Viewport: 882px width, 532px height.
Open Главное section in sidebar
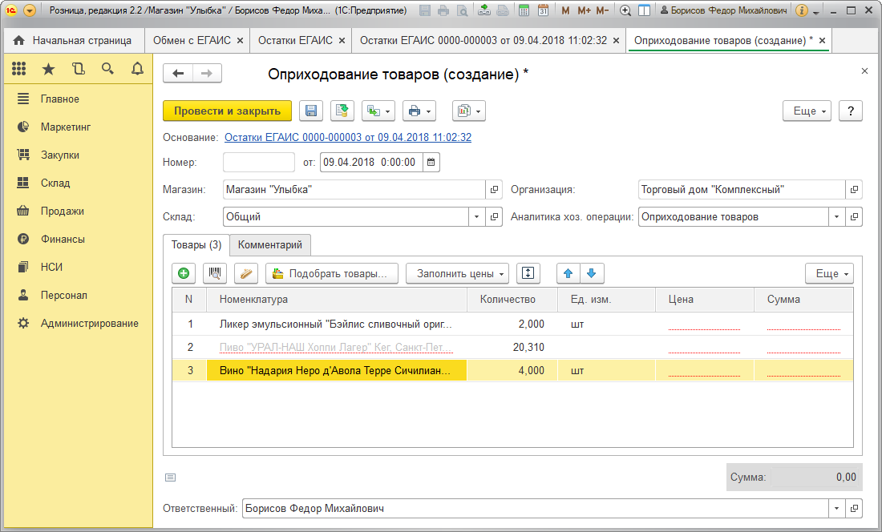coord(59,99)
